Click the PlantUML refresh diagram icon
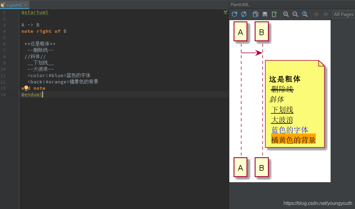This screenshot has width=355, height=209. point(234,14)
